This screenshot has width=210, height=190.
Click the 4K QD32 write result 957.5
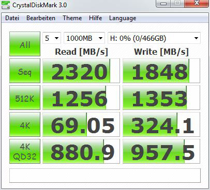[x=161, y=151]
